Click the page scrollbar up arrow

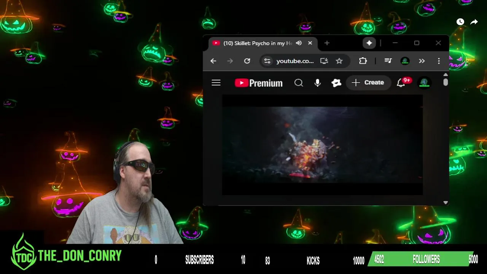tap(446, 75)
